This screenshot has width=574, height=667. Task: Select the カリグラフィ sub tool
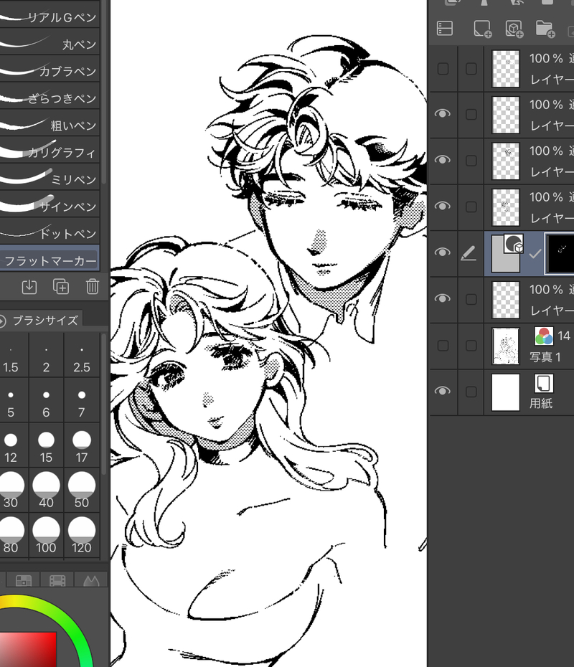click(x=50, y=150)
